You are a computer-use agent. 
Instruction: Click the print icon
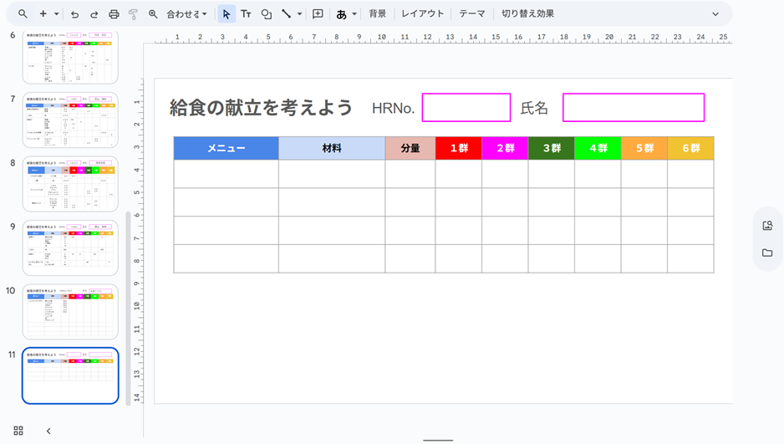click(114, 14)
